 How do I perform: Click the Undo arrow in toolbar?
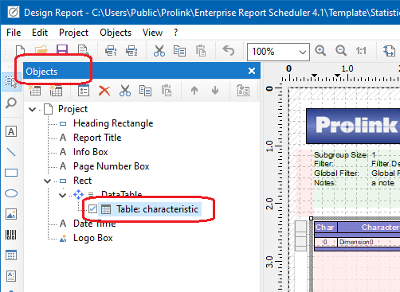tap(228, 50)
